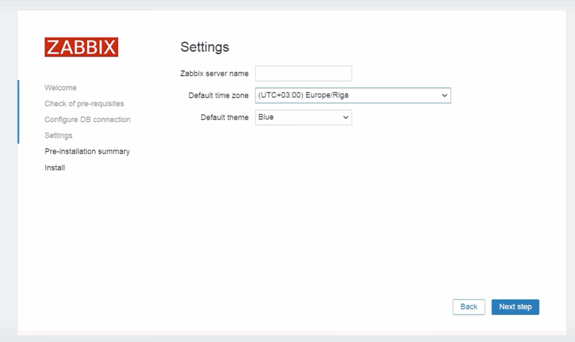Click the Next step button
Viewport: 575px width, 342px height.
point(515,307)
